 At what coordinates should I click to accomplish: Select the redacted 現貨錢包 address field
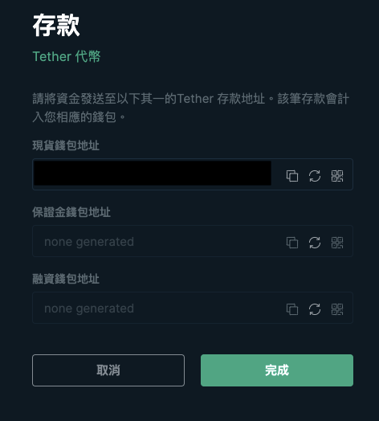tap(153, 174)
